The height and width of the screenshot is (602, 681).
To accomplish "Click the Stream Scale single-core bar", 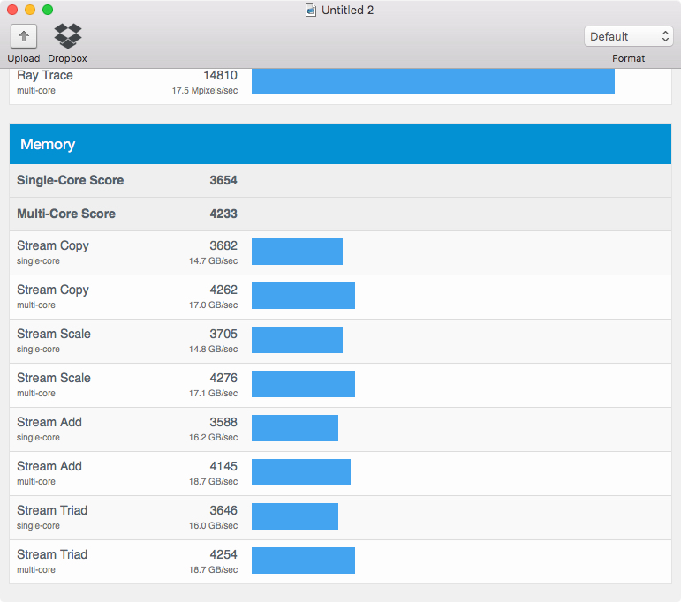I will point(297,340).
